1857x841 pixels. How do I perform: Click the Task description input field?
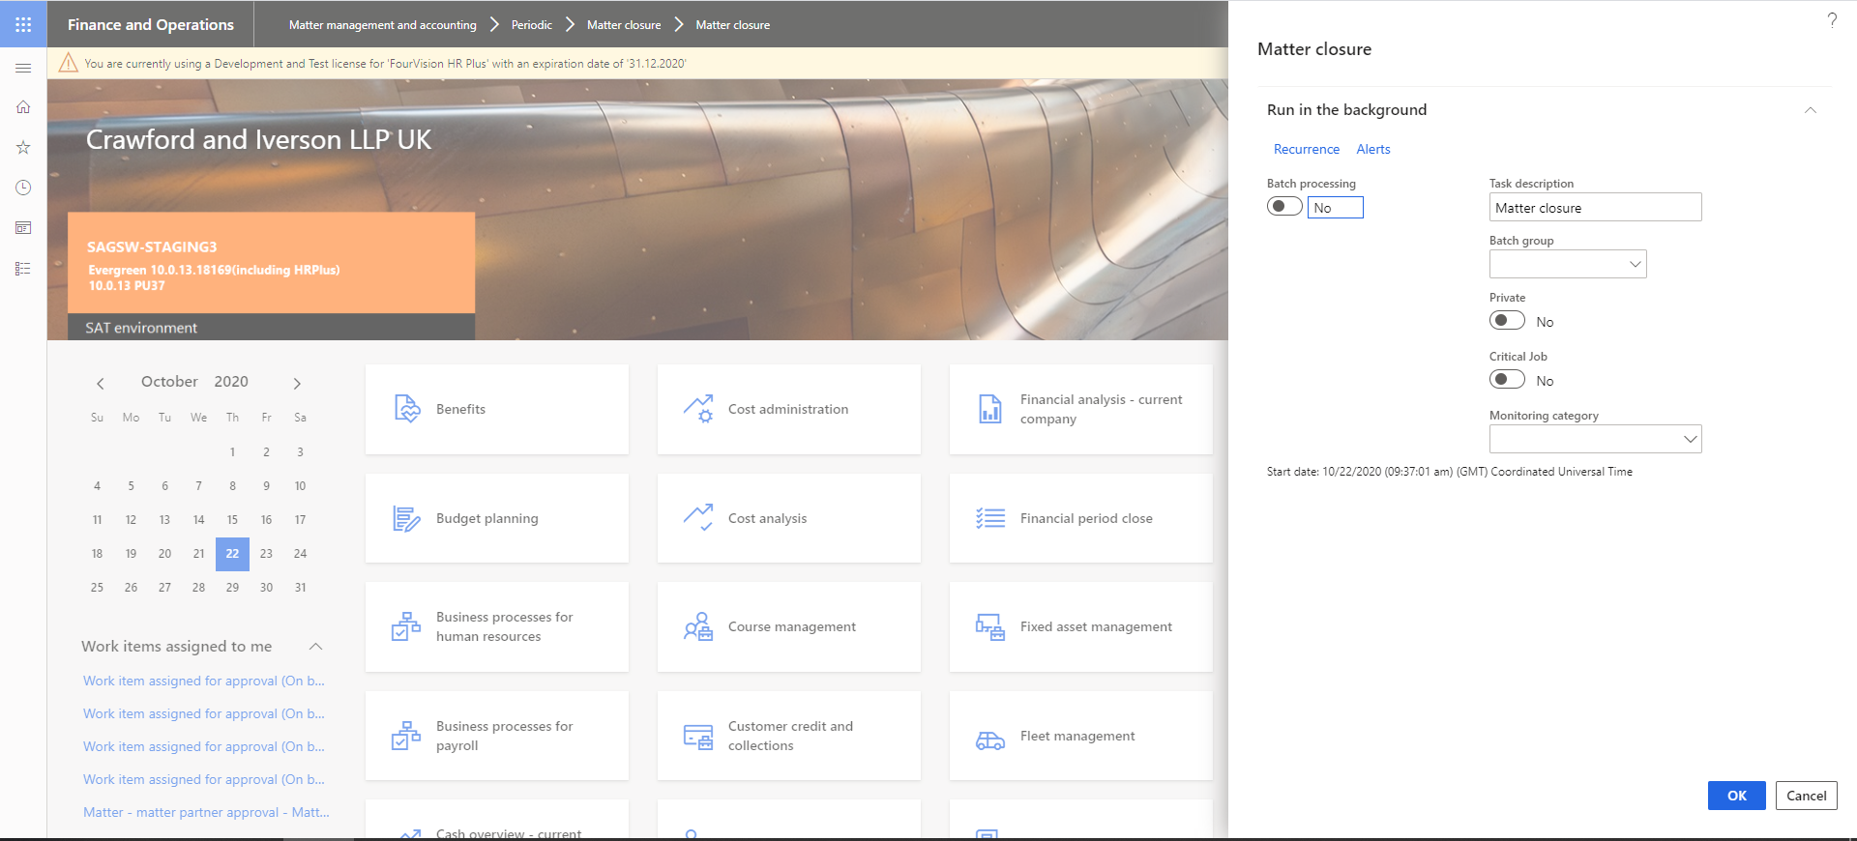[1596, 207]
